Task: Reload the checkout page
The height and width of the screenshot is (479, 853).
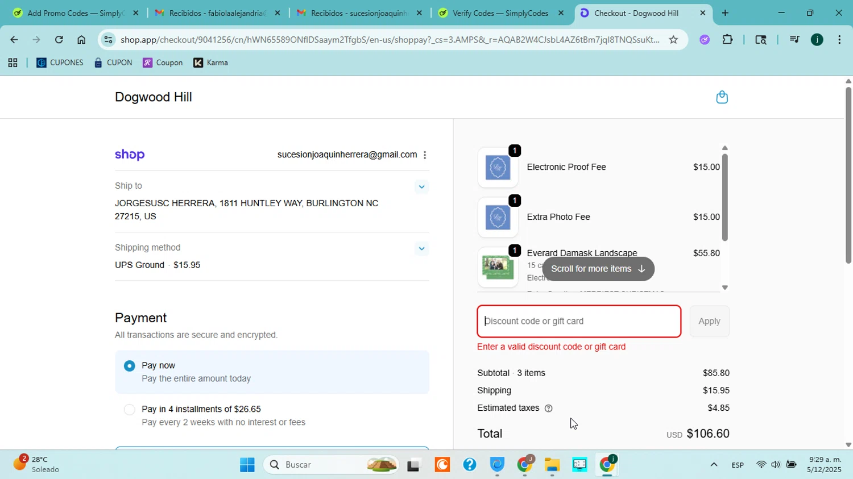Action: click(59, 40)
